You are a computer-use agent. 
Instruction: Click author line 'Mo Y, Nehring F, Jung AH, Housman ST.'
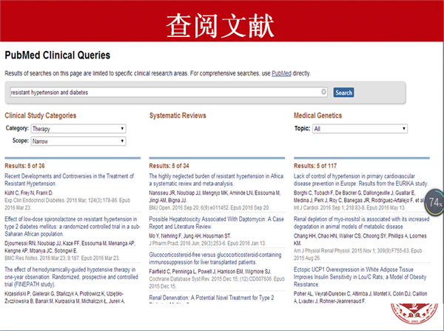190,235
